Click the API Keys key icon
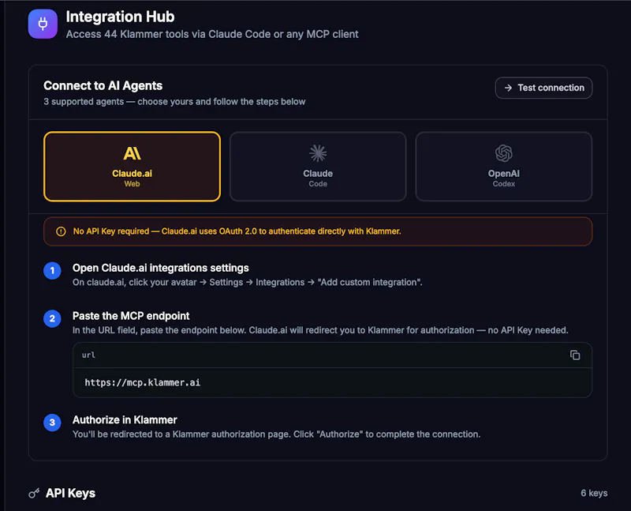The width and height of the screenshot is (631, 511). point(34,493)
